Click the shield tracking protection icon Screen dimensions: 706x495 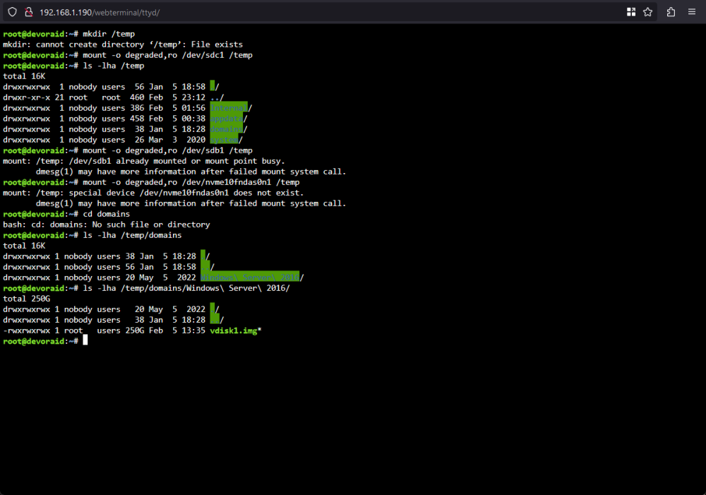[12, 12]
